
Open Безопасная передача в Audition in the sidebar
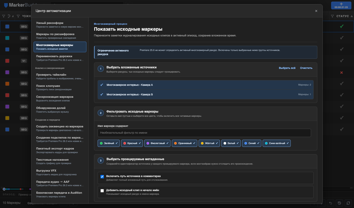click(x=60, y=194)
